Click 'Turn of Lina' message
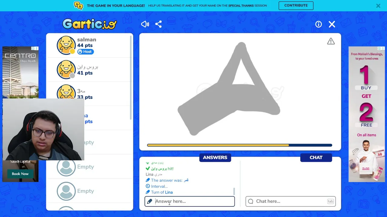387x217 pixels. tap(162, 192)
